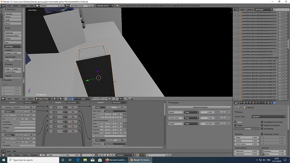Open the 3D viewport Select menu
Screen dimensions: 290x163
coord(17,99)
